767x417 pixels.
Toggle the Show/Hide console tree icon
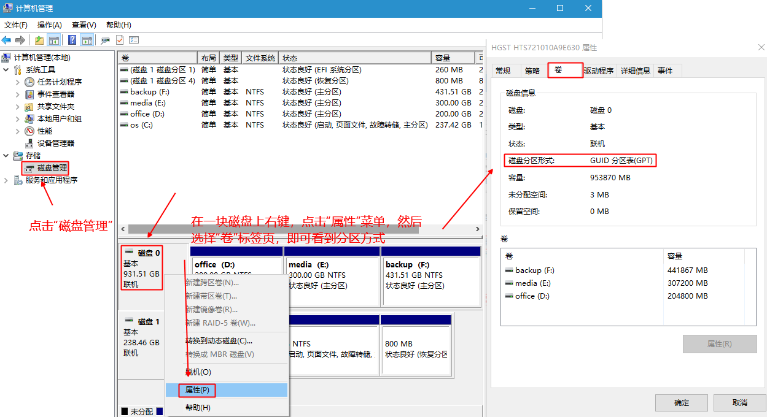54,40
